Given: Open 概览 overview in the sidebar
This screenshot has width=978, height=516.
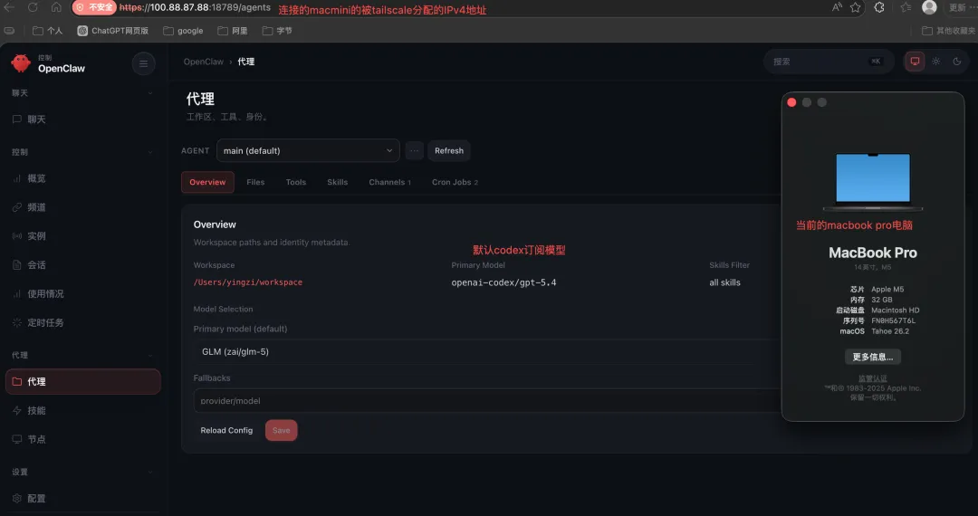Looking at the screenshot, I should click(81, 178).
